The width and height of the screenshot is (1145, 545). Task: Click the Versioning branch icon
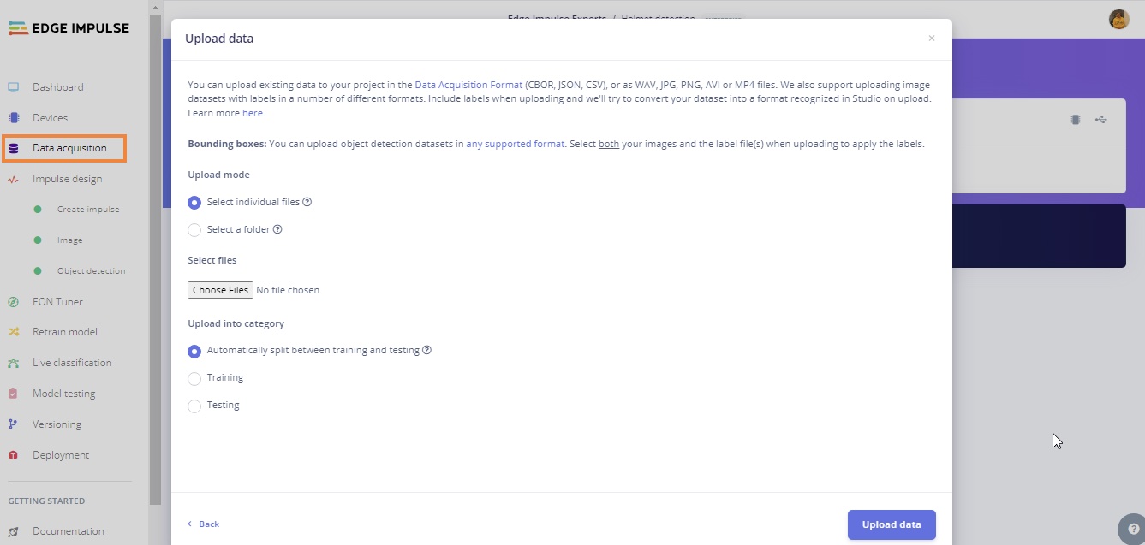14,424
